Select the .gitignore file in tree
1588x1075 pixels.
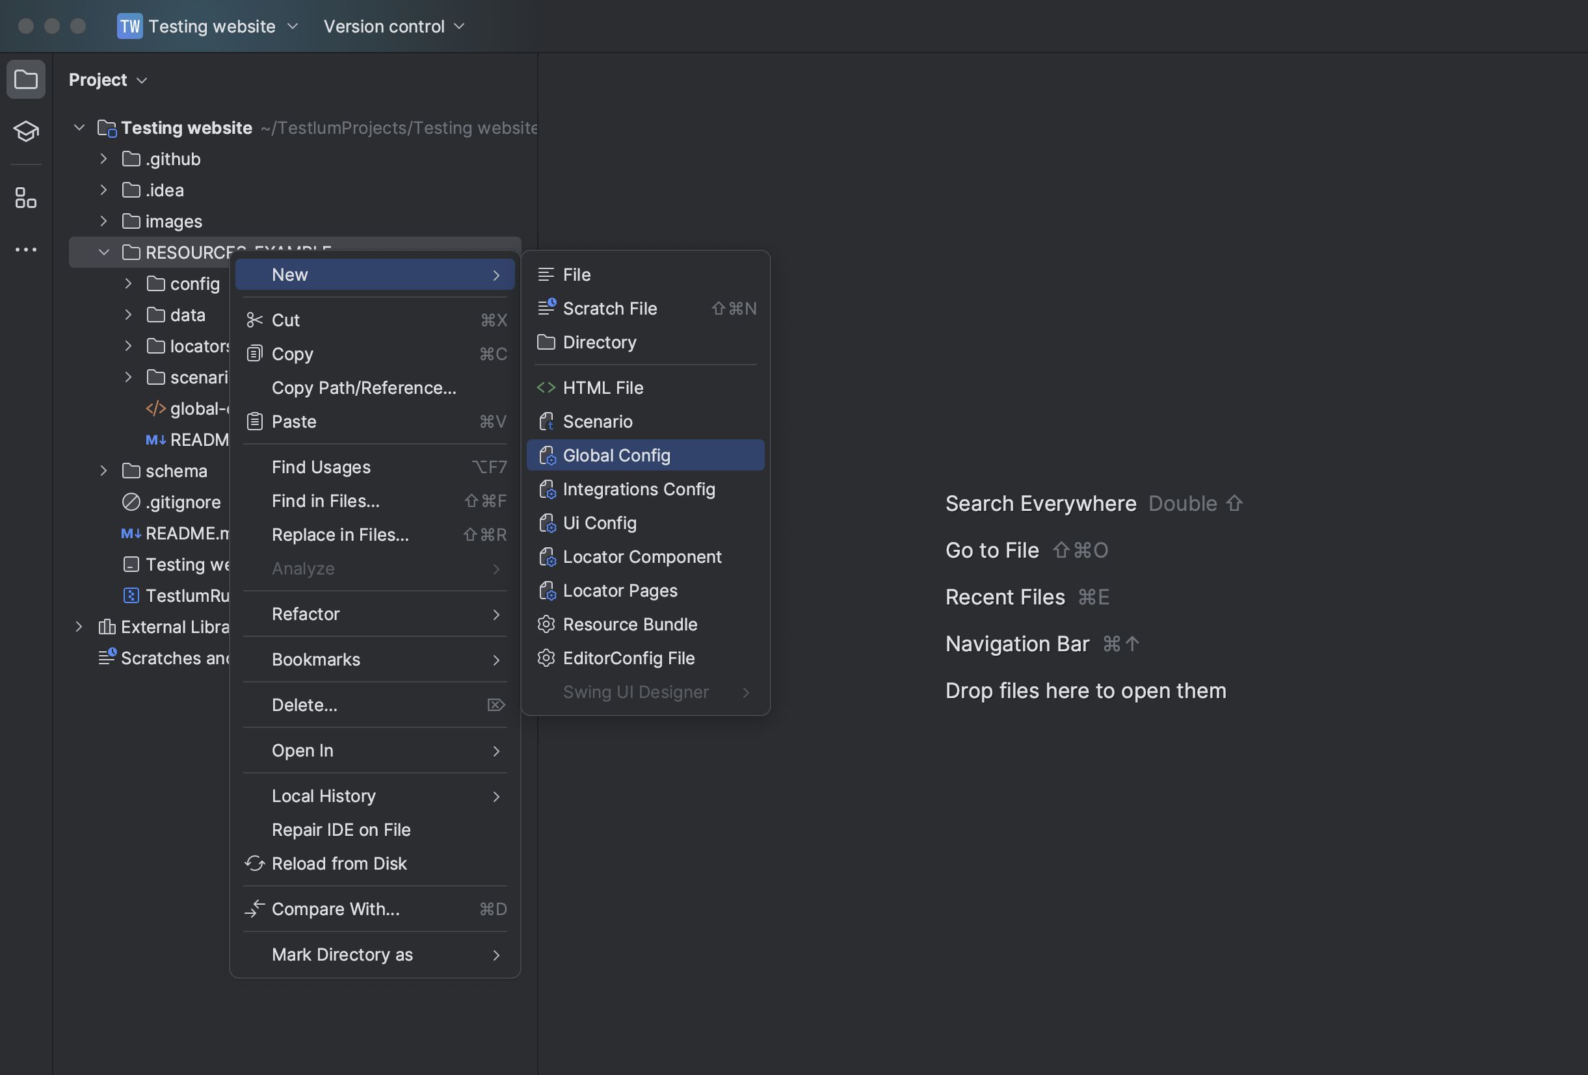click(183, 502)
